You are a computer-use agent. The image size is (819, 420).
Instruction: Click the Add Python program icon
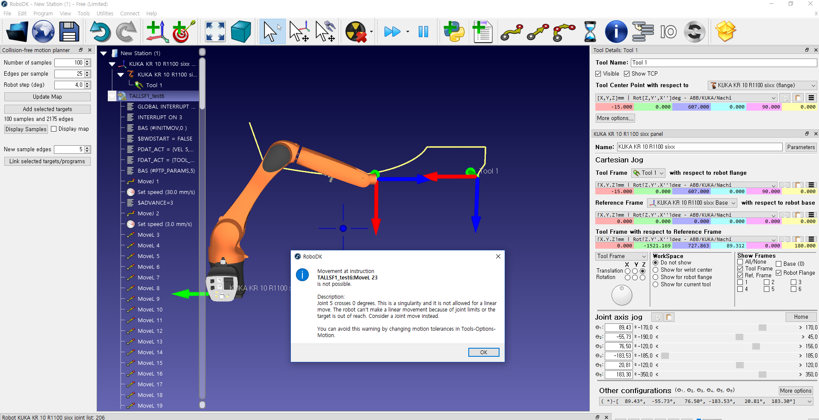tap(454, 32)
